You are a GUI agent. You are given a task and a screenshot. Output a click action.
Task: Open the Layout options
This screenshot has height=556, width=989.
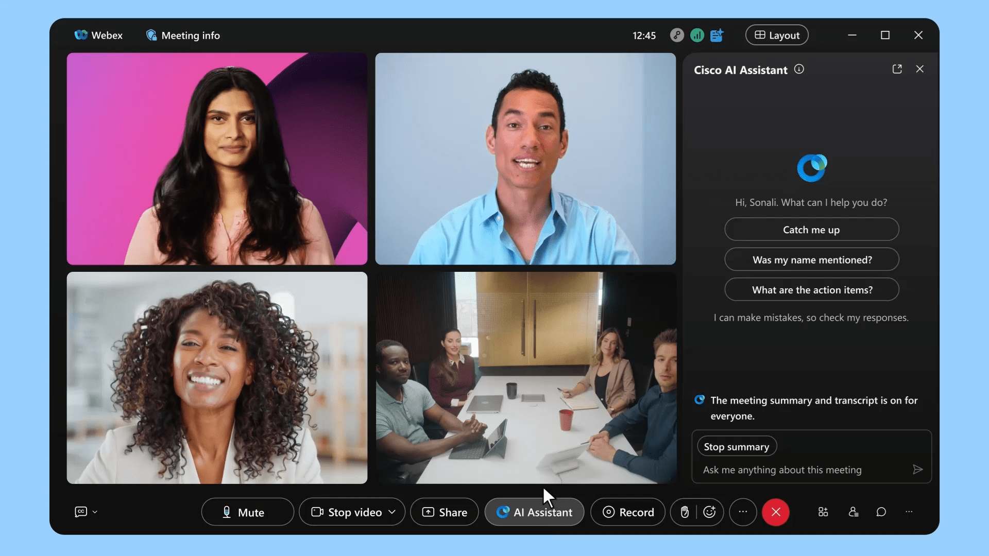[777, 35]
